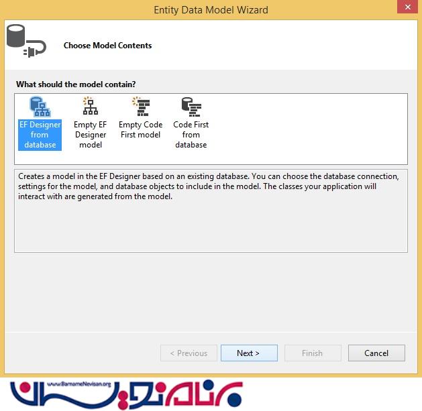
Task: Select the Code First from database icon
Action: pyautogui.click(x=191, y=107)
